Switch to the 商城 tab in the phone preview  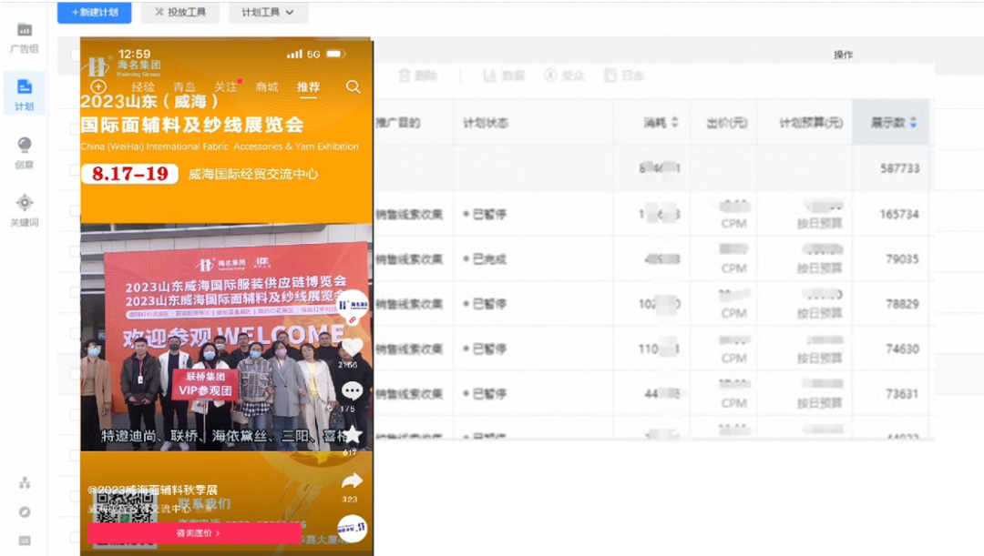267,87
